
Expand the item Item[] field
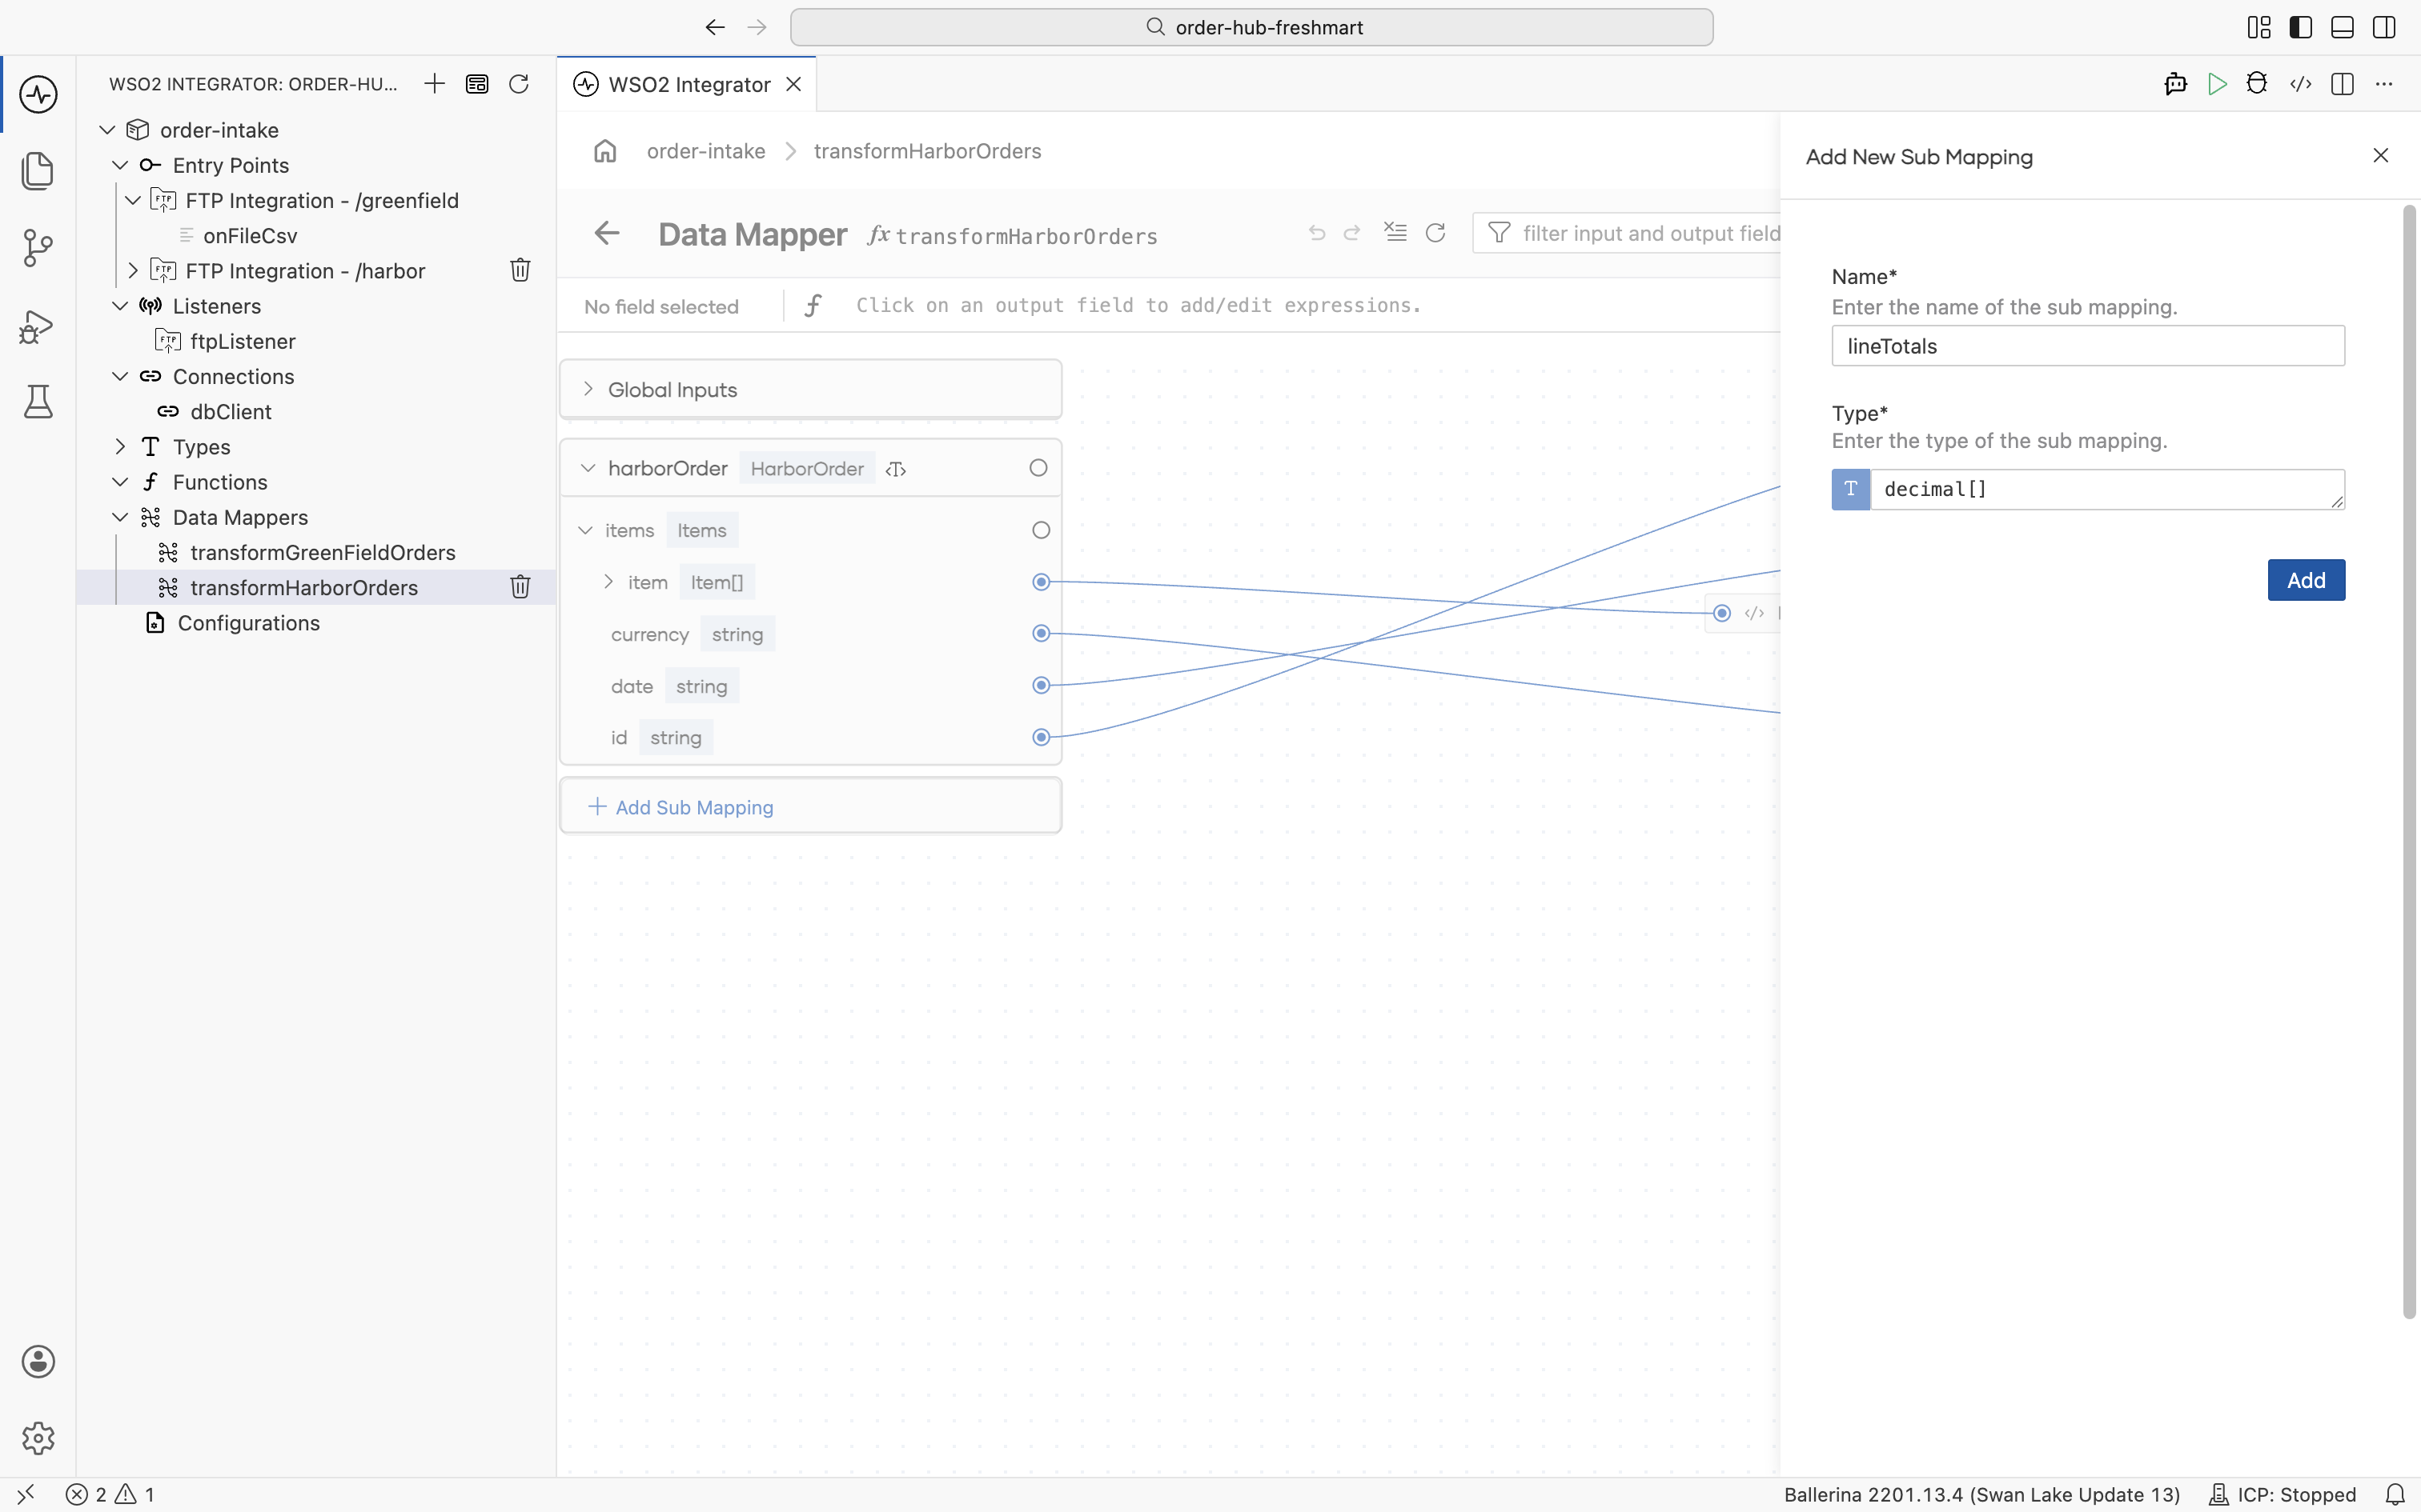(608, 582)
